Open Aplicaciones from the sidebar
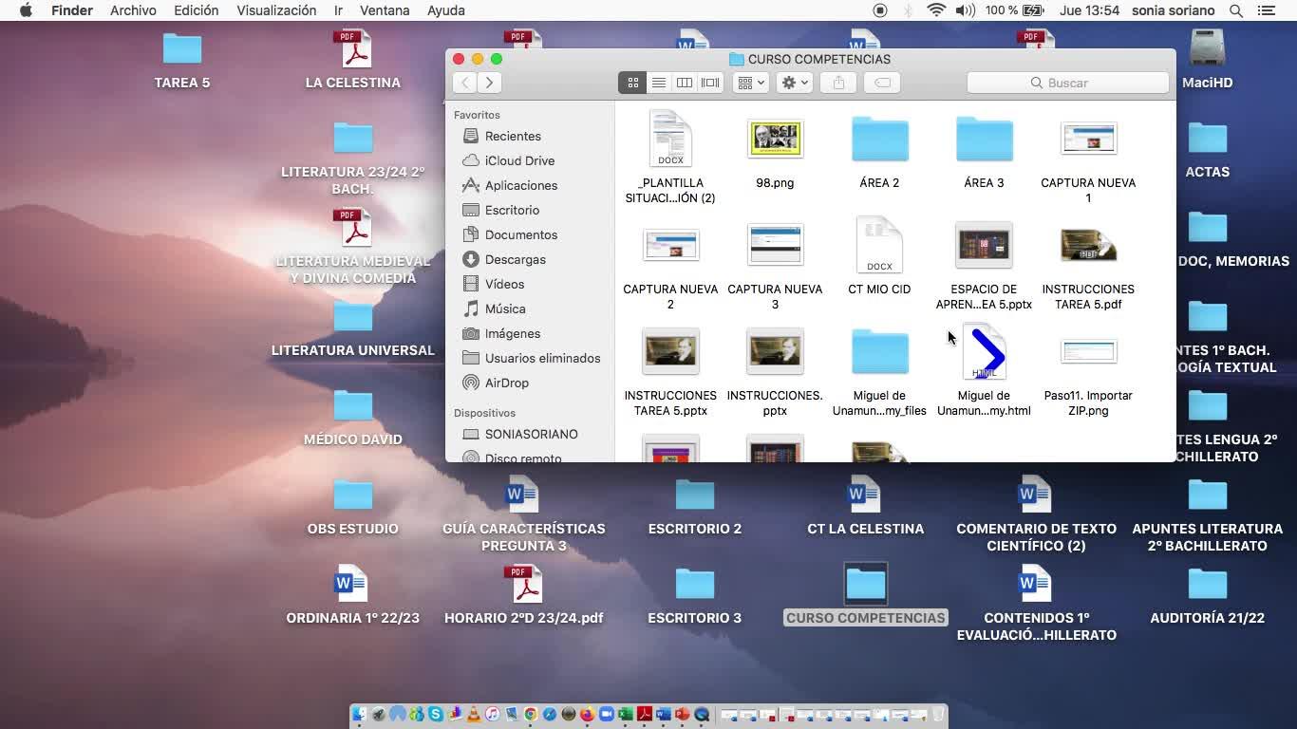The height and width of the screenshot is (729, 1297). pyautogui.click(x=520, y=185)
